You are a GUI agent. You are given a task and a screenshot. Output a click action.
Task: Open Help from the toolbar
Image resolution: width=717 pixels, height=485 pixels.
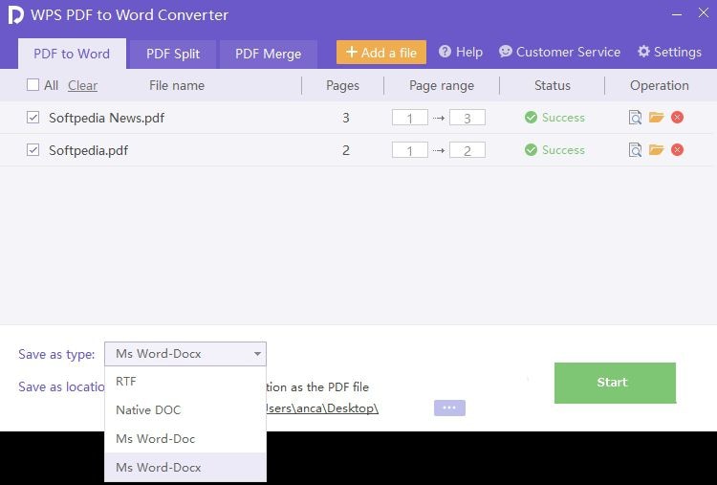pos(460,52)
